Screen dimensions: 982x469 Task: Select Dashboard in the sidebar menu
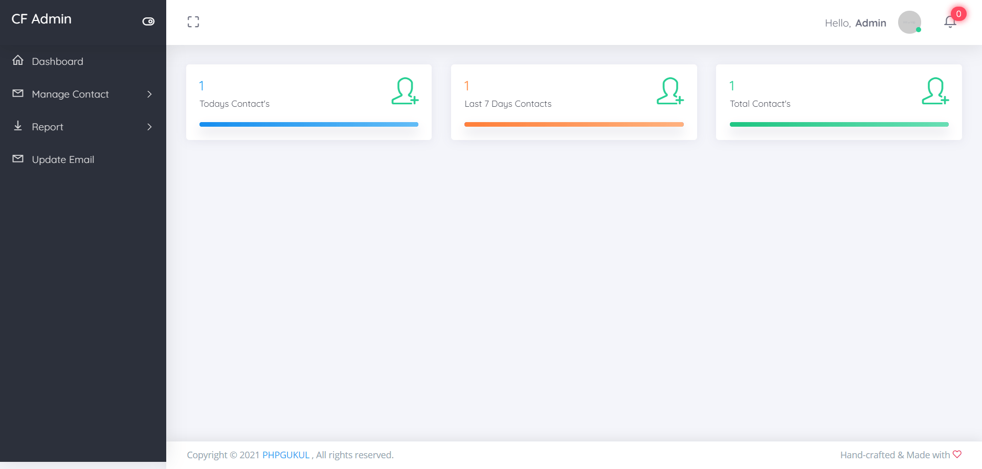tap(57, 61)
